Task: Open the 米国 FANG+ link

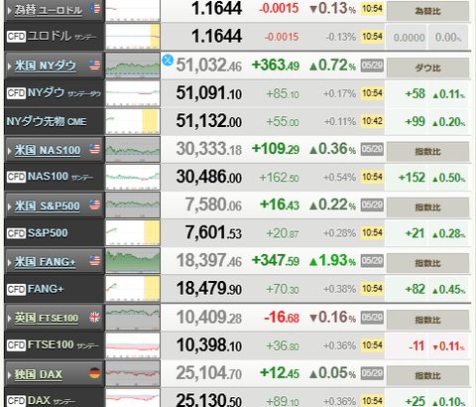Action: tap(45, 262)
